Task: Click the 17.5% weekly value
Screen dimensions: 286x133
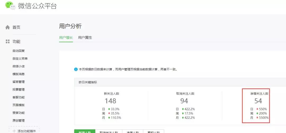Action: point(189,113)
